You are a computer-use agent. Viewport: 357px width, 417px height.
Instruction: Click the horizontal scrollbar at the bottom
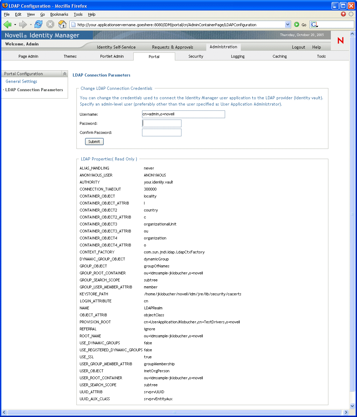click(x=174, y=412)
